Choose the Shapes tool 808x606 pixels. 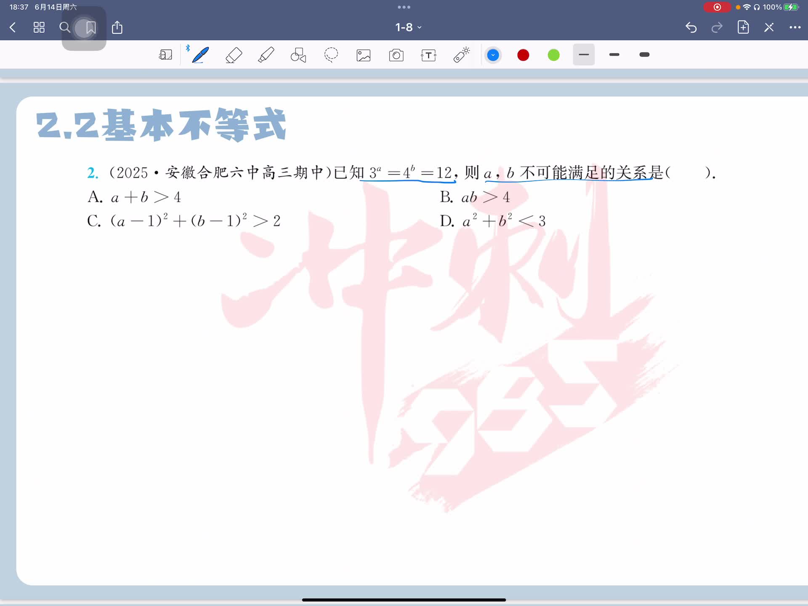click(x=298, y=55)
